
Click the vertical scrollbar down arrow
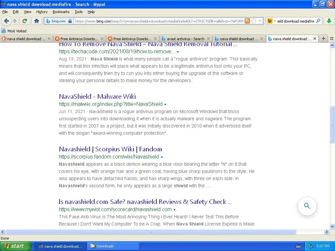(332, 226)
